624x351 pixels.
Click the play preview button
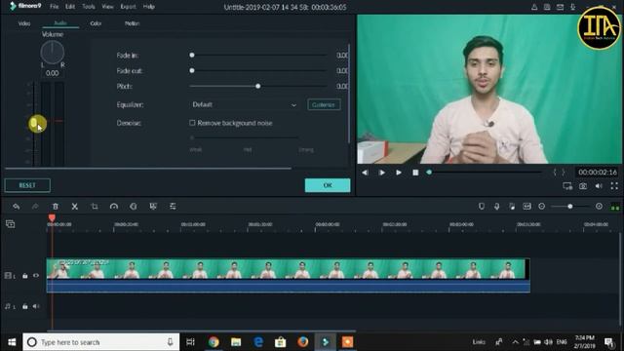coord(381,173)
